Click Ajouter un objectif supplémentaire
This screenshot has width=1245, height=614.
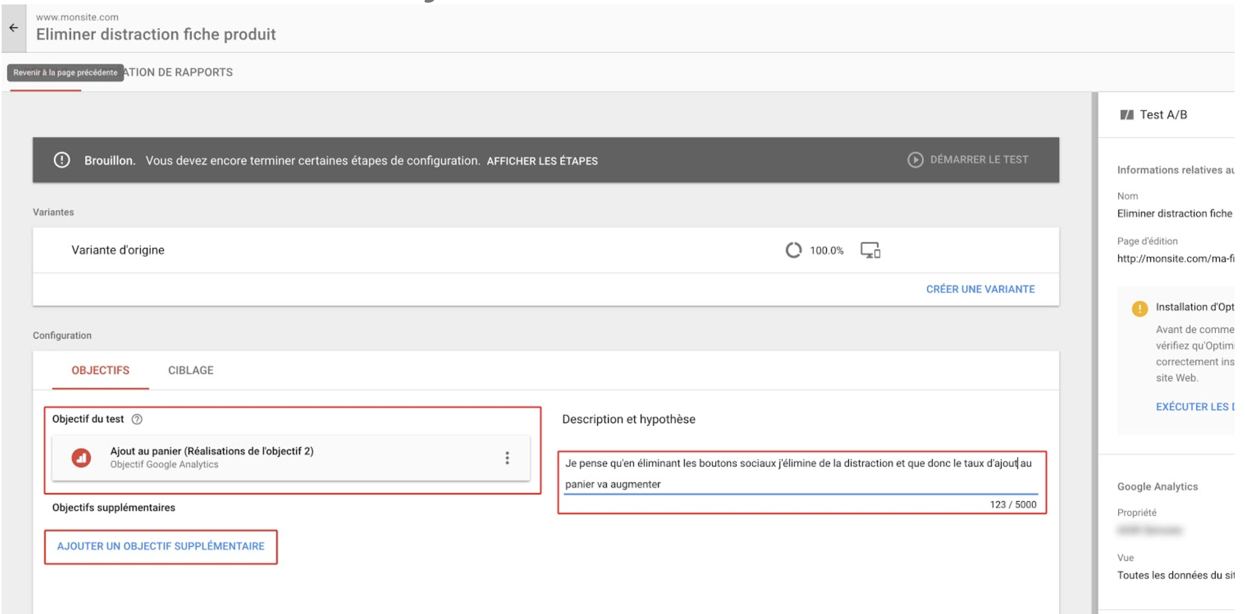pyautogui.click(x=161, y=546)
